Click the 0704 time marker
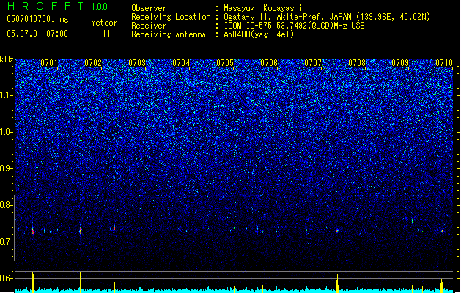Screen dimensions: 461x293 pos(181,63)
